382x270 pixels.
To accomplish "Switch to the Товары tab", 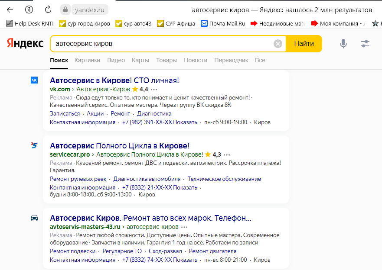I will [167, 60].
